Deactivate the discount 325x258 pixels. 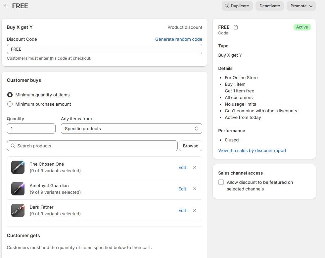(x=269, y=6)
